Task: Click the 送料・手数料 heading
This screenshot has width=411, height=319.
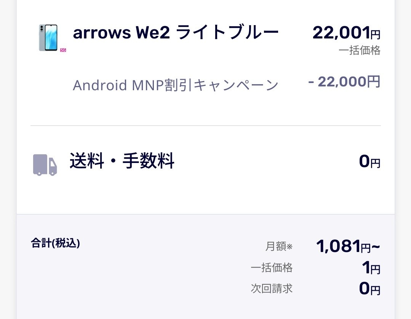Action: click(x=122, y=161)
